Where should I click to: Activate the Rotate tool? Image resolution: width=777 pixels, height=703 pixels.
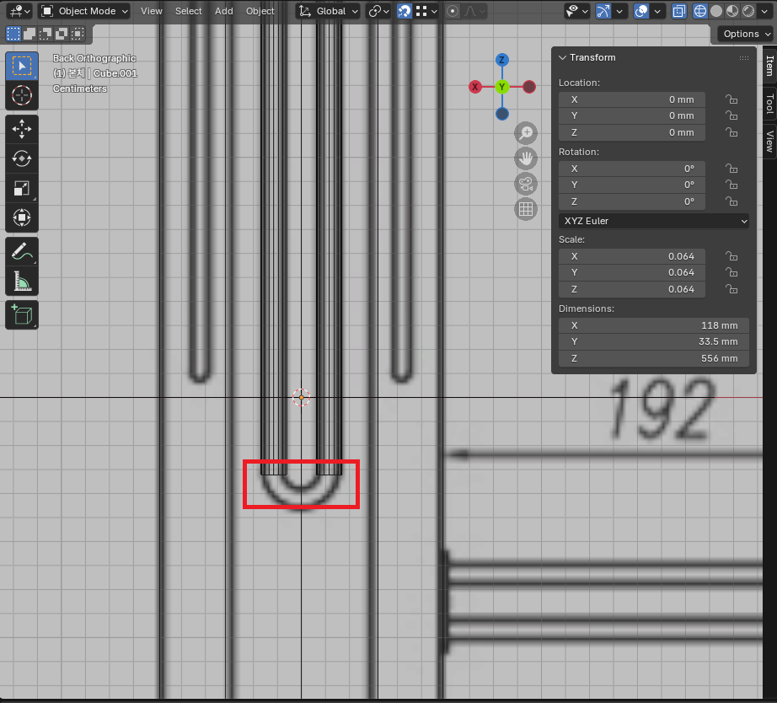(x=22, y=158)
